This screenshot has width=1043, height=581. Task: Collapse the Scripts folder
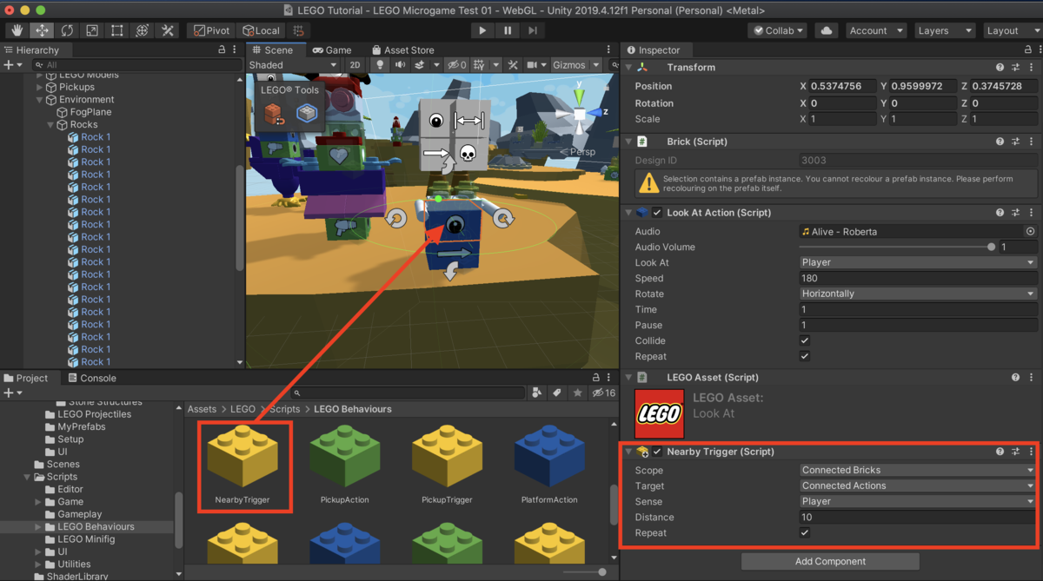click(x=28, y=477)
